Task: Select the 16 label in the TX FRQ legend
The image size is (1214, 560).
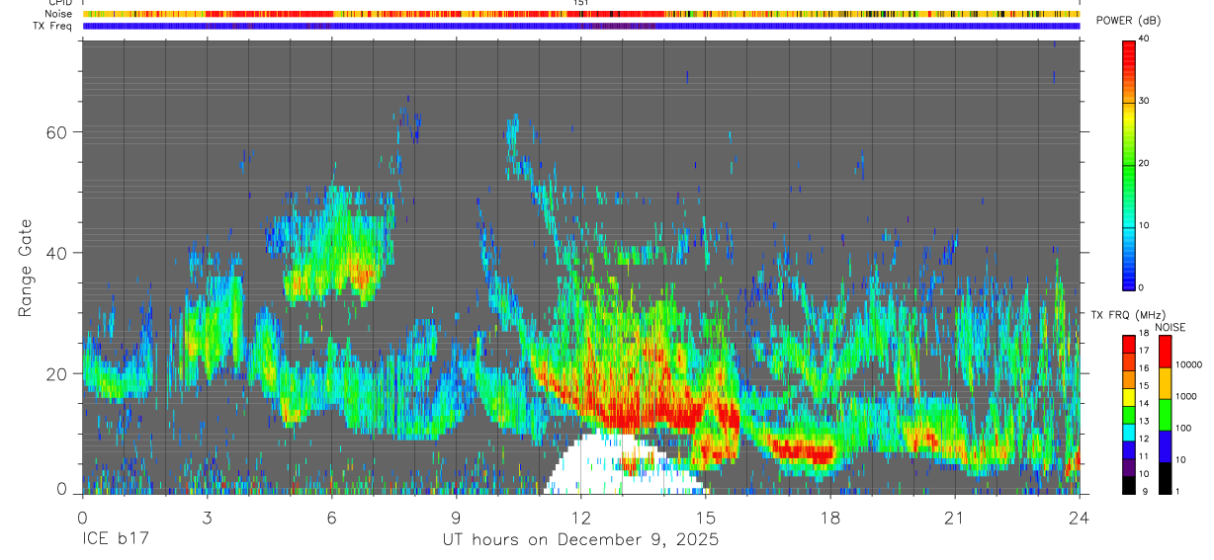Action: (1145, 368)
